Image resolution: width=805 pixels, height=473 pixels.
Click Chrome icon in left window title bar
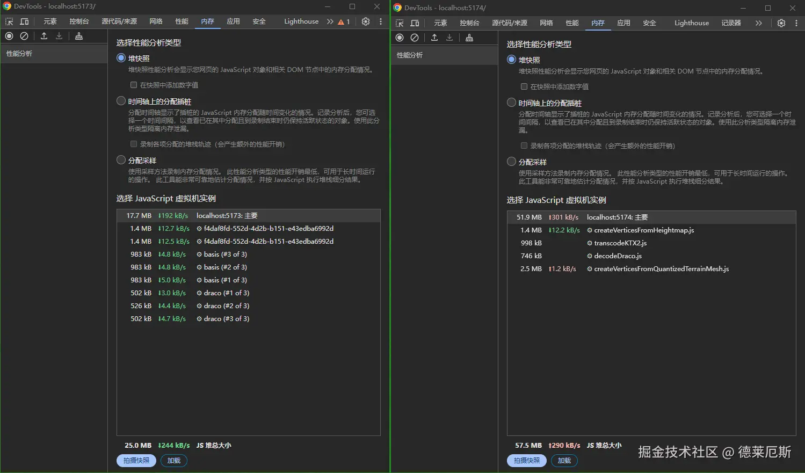click(7, 6)
